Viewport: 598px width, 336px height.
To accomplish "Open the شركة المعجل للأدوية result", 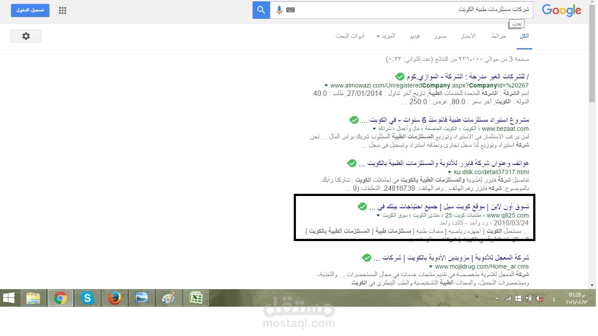I will tap(451, 258).
